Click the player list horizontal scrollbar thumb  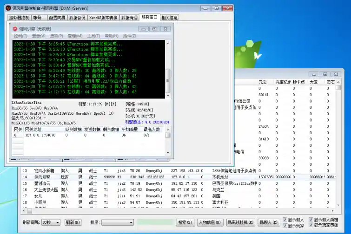(30, 211)
